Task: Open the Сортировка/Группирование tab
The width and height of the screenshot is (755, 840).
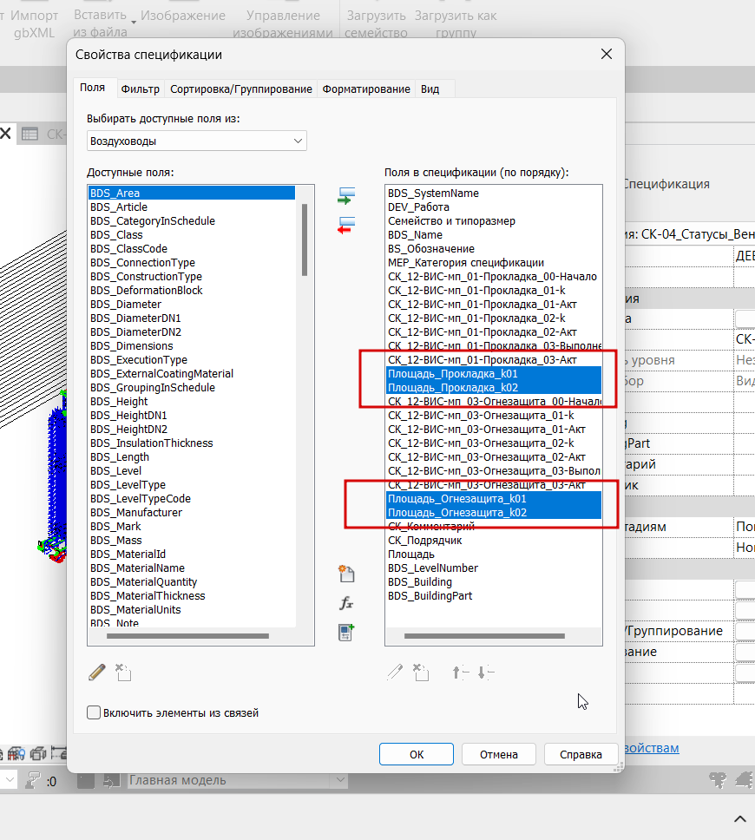Action: click(x=241, y=89)
